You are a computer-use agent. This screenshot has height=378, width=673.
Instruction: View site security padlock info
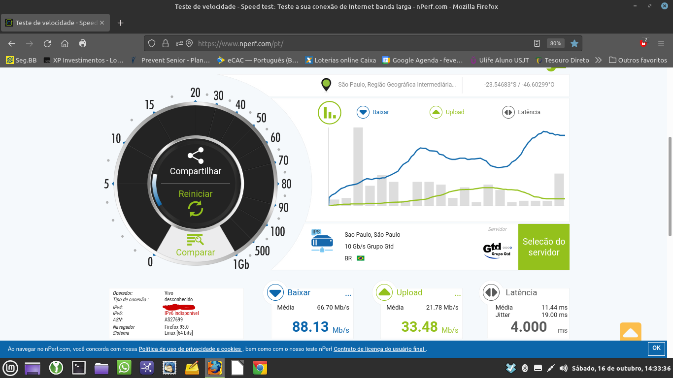165,43
